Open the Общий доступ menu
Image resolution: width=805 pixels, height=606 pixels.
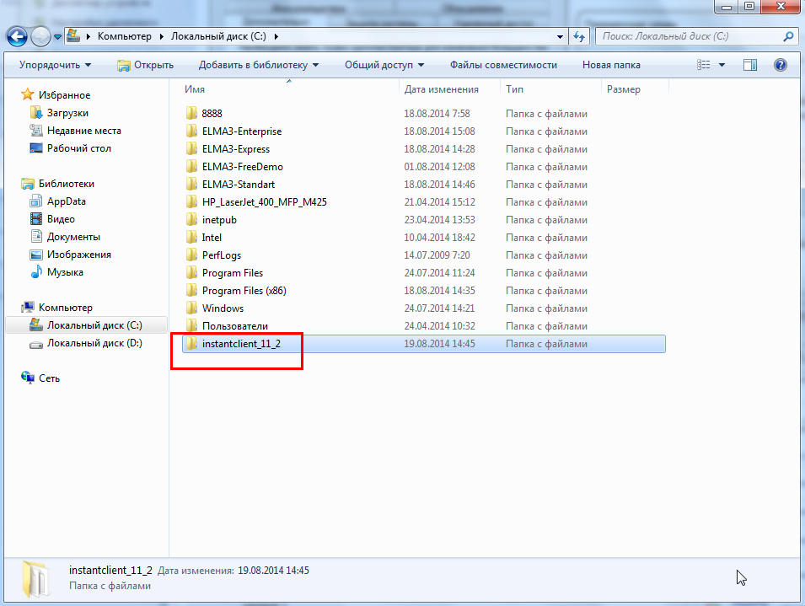[x=384, y=65]
